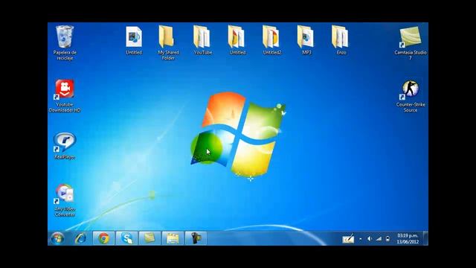The image size is (476, 268).
Task: Open the network signal tray icon
Action: 379,239
